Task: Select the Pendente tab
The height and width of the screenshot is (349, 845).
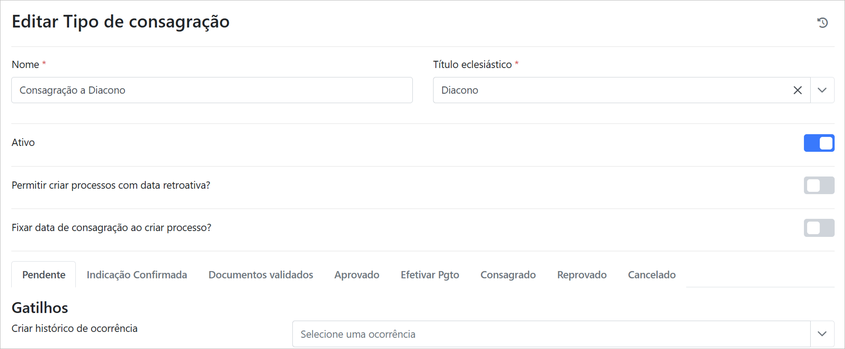Action: [44, 275]
